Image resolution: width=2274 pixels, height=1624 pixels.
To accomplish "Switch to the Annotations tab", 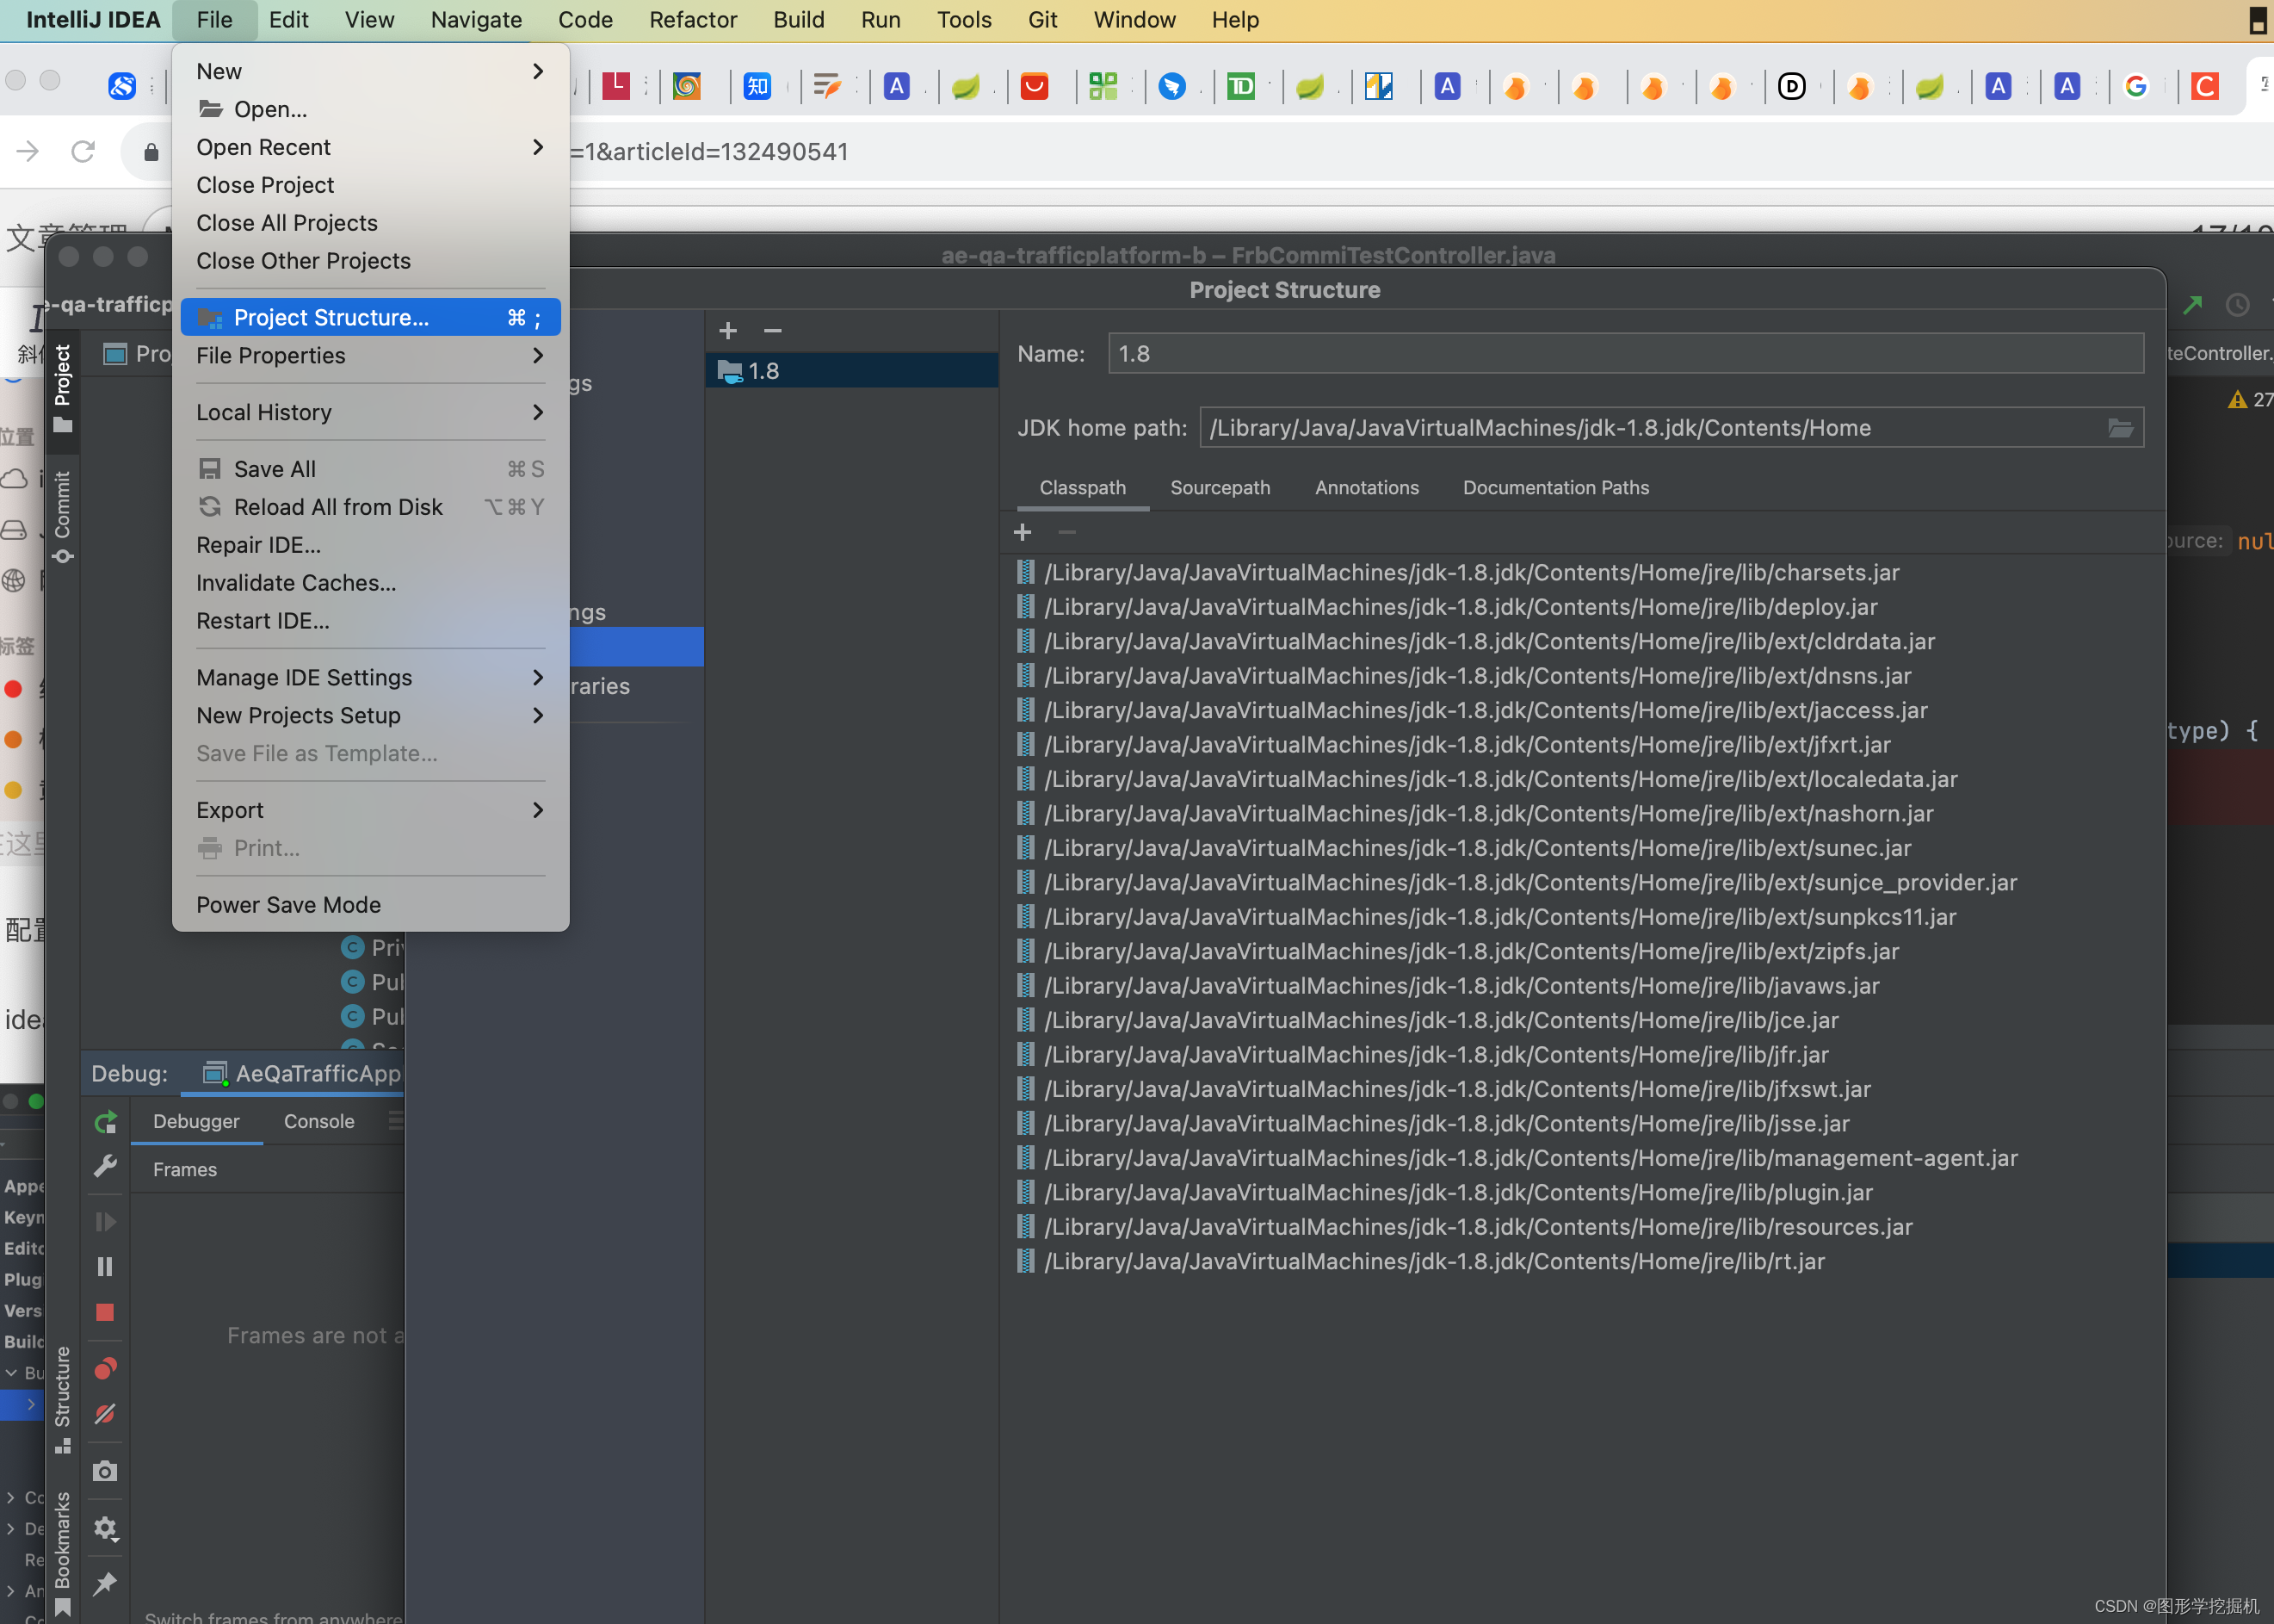I will pos(1367,488).
